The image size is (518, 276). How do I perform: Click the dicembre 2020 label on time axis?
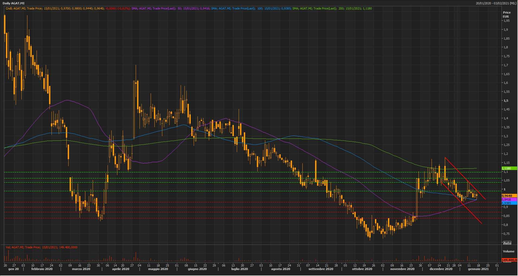441,269
